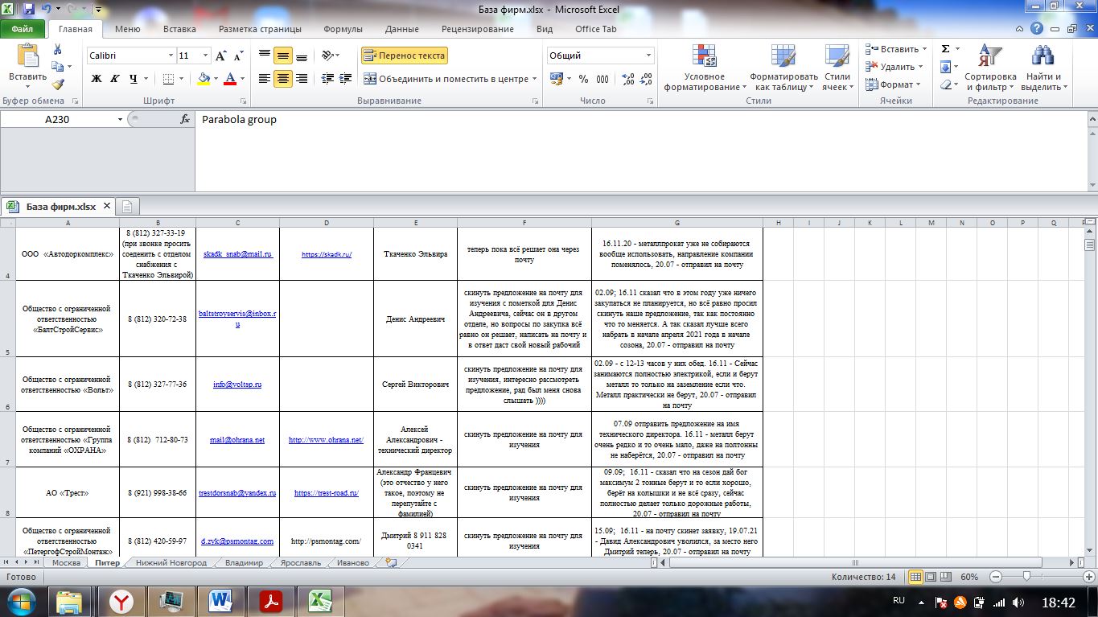Screen dimensions: 1098x617
Task: Open the Нижний Новгород sheet tab
Action: pyautogui.click(x=171, y=563)
